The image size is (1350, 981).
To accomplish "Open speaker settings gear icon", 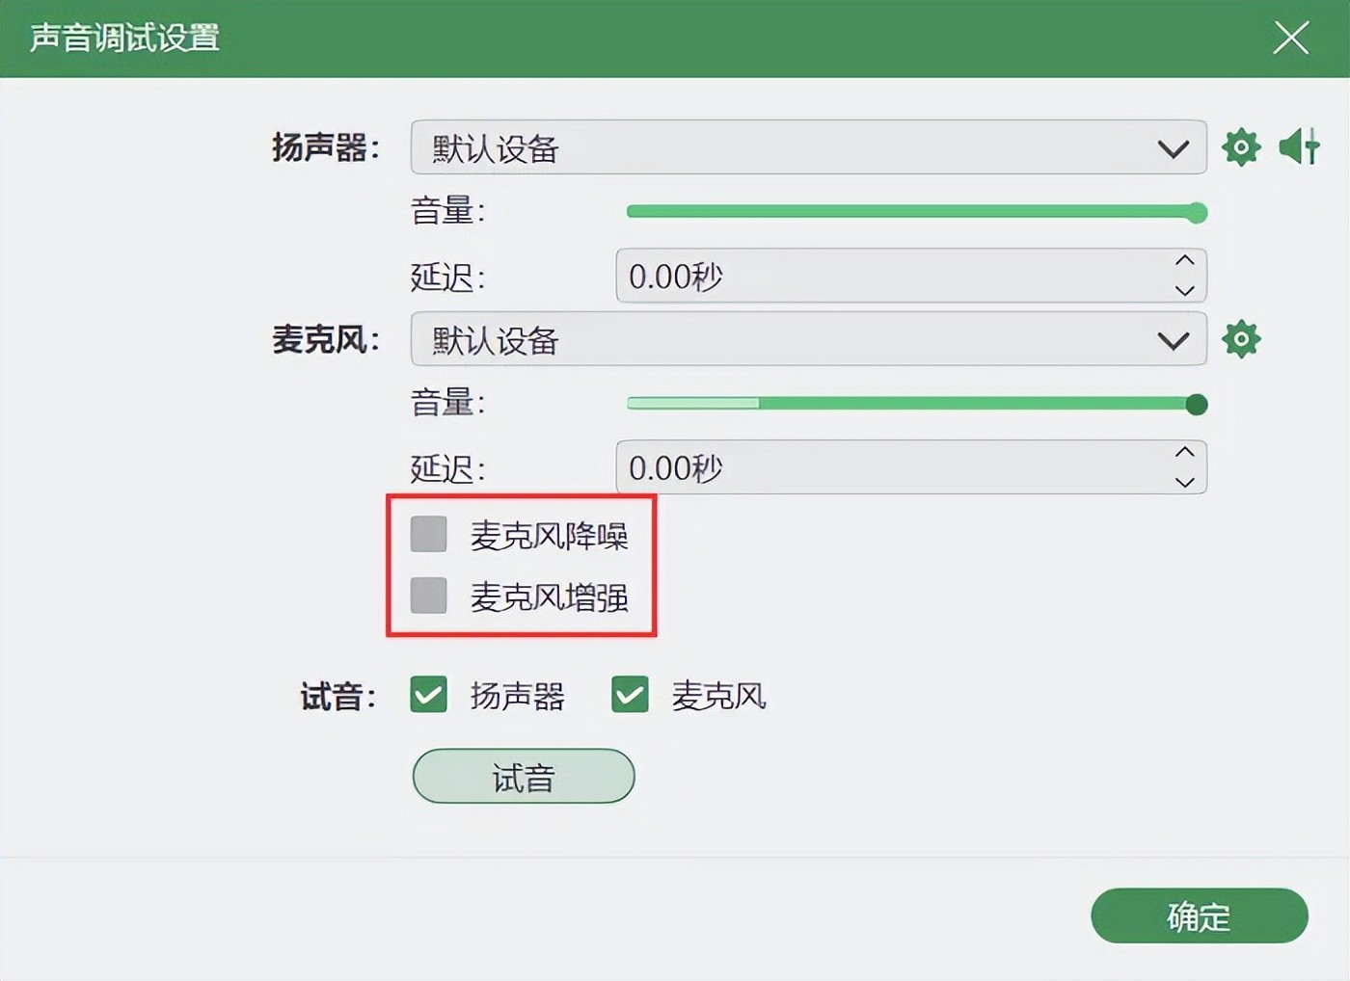I will click(1241, 147).
